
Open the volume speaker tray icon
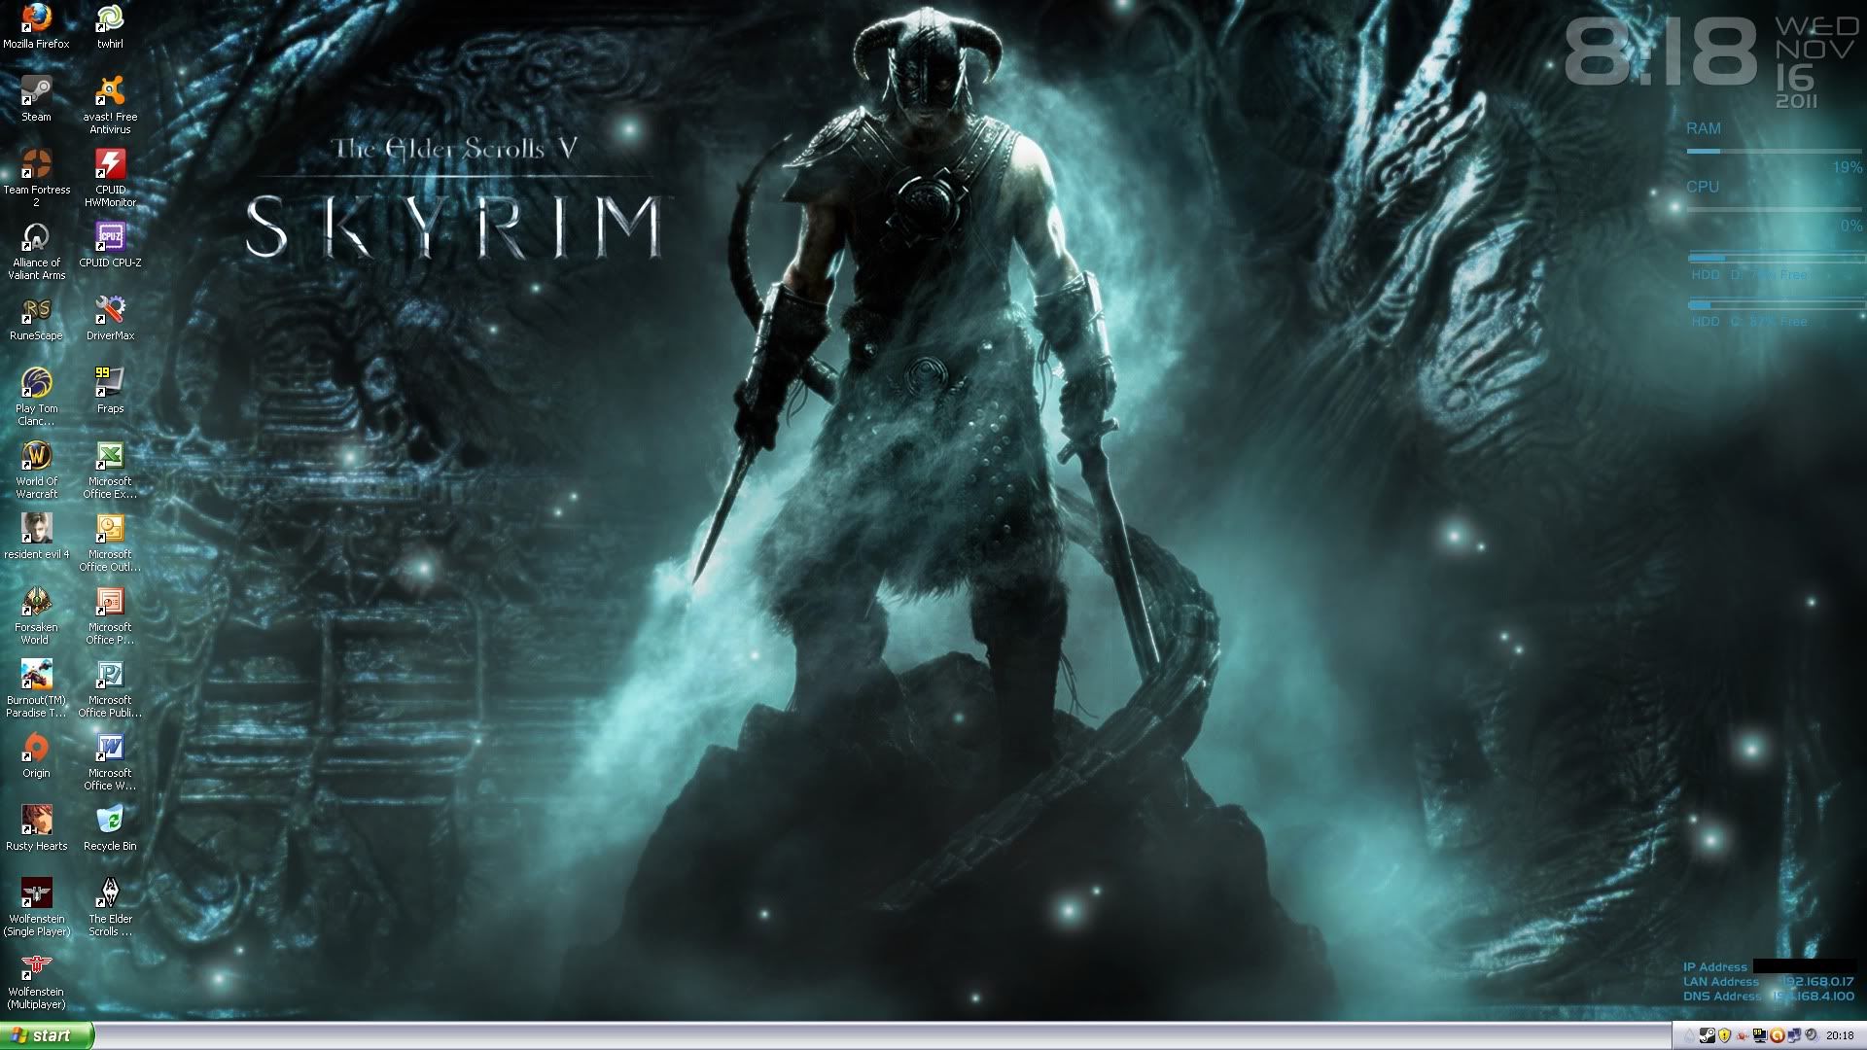(x=1812, y=1035)
